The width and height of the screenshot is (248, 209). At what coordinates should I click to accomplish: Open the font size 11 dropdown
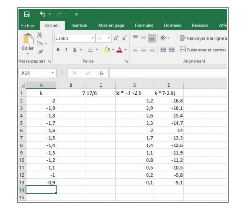108,38
